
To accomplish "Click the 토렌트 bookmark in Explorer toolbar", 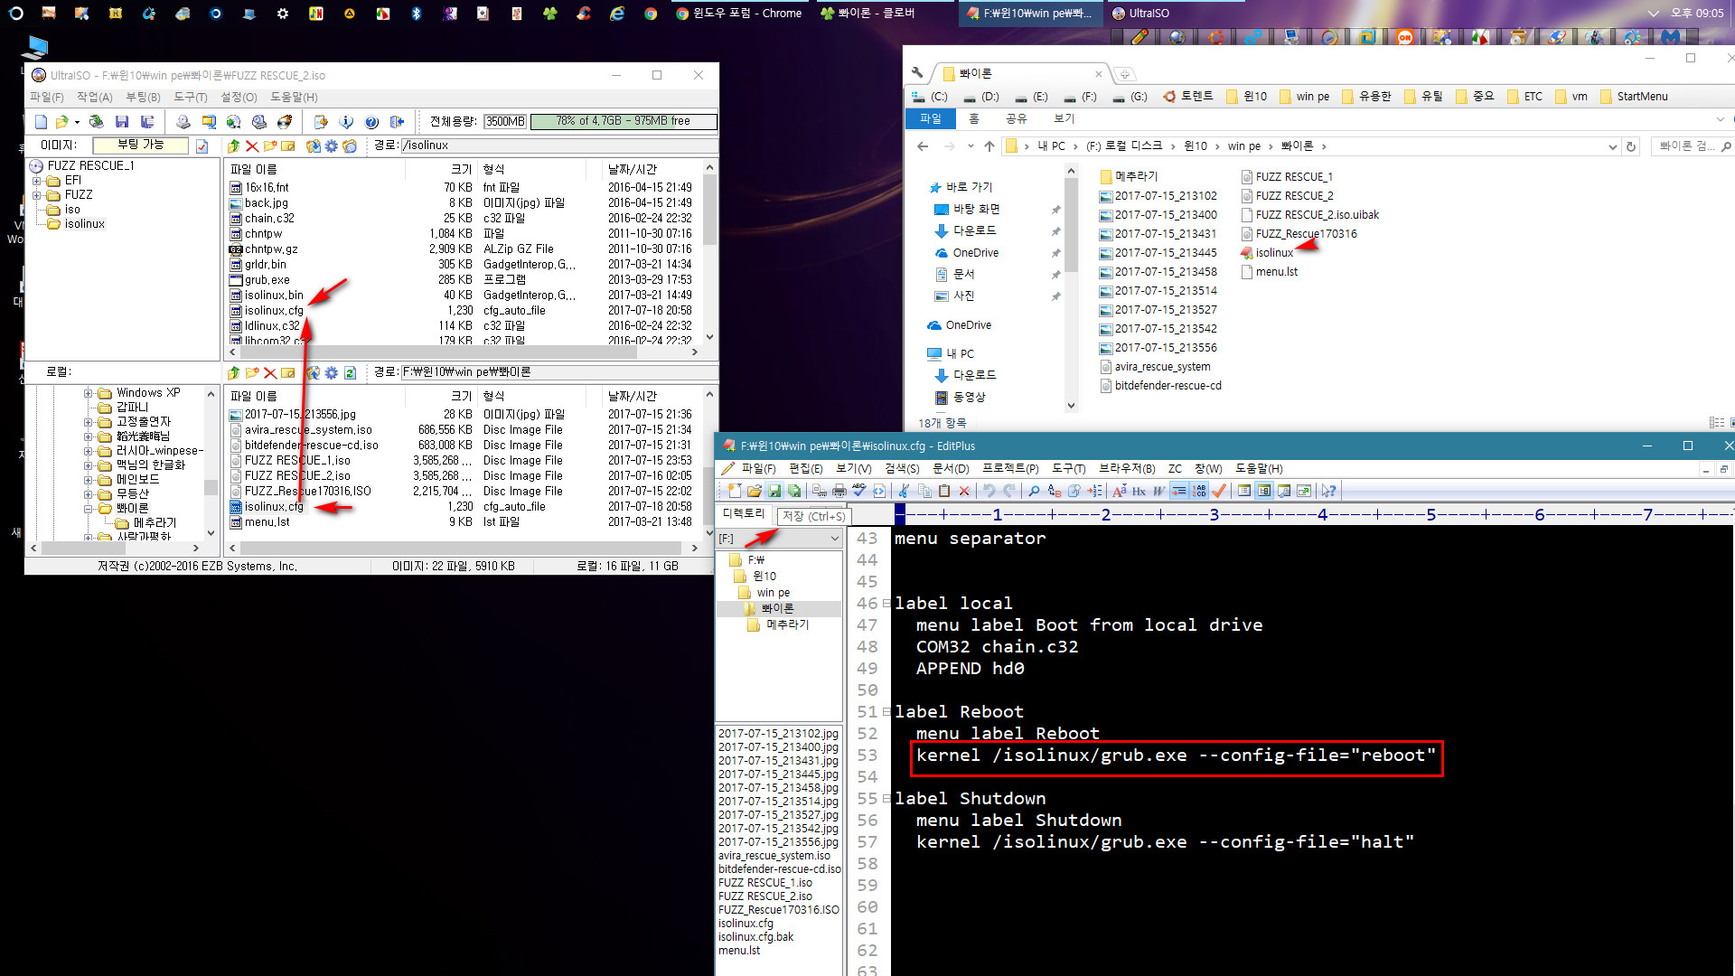I will pyautogui.click(x=1188, y=97).
